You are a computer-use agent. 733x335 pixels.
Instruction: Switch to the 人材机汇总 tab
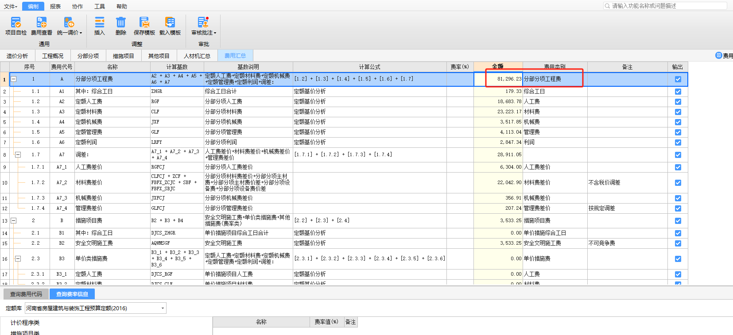coord(197,56)
